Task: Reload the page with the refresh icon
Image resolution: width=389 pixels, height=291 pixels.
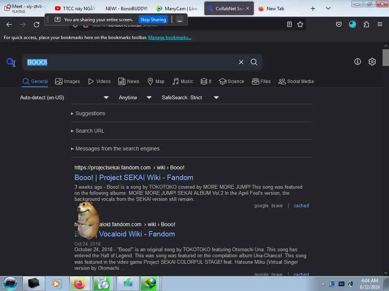Action: (x=36, y=25)
